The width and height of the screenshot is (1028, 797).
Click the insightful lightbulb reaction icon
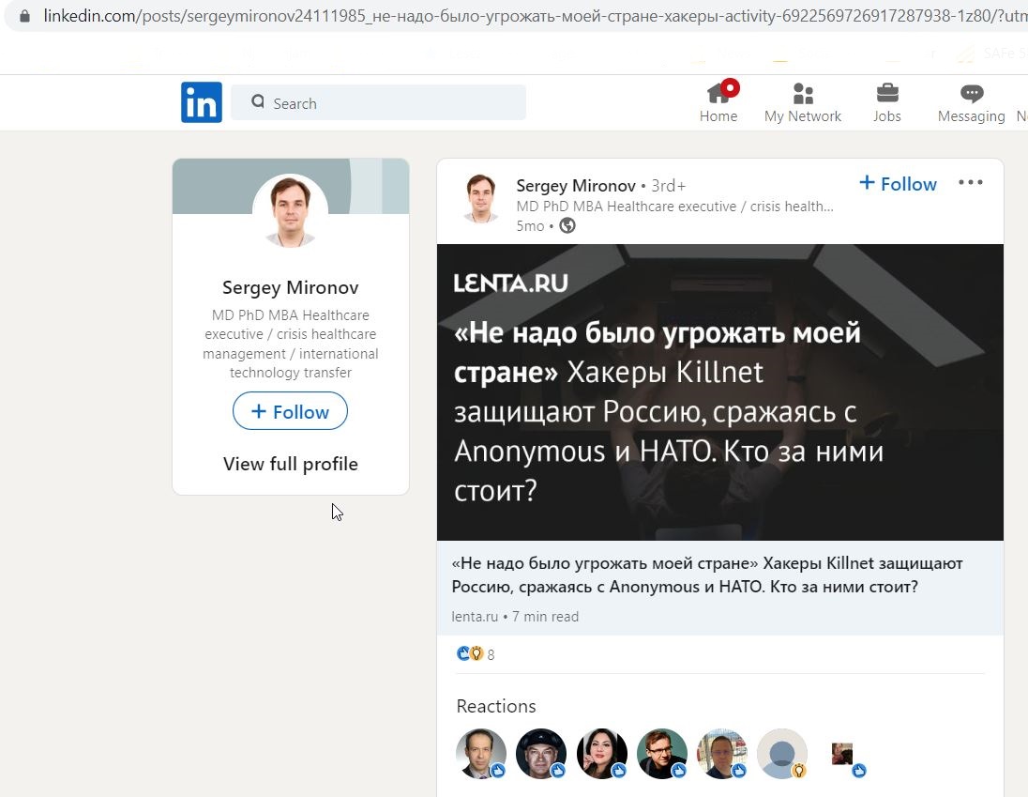(x=476, y=653)
